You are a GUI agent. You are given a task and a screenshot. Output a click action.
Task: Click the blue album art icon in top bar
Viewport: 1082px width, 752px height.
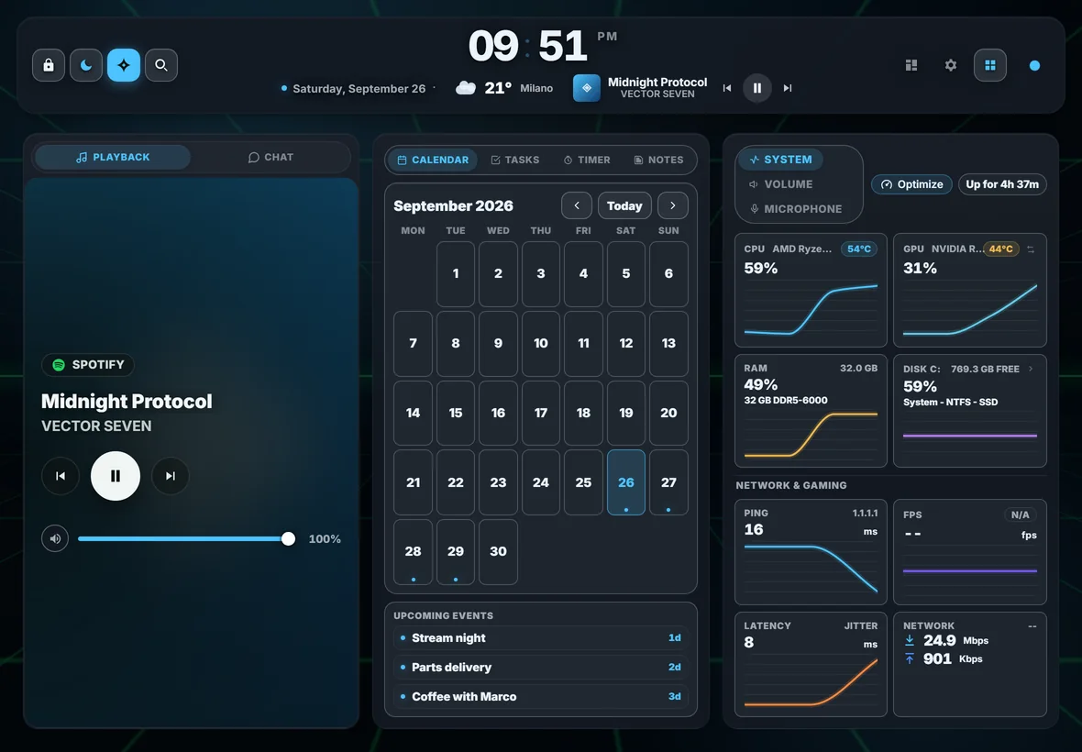[587, 88]
